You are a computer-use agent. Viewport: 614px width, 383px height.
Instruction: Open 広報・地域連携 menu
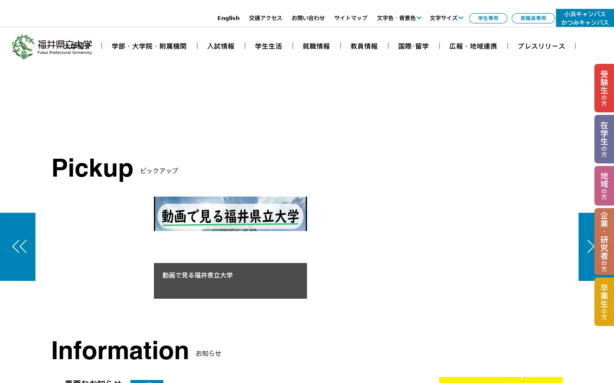473,46
